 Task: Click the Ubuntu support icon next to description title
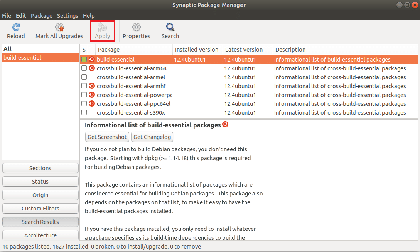point(225,125)
